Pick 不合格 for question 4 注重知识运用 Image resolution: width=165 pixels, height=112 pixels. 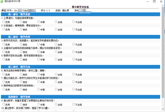[73, 52]
